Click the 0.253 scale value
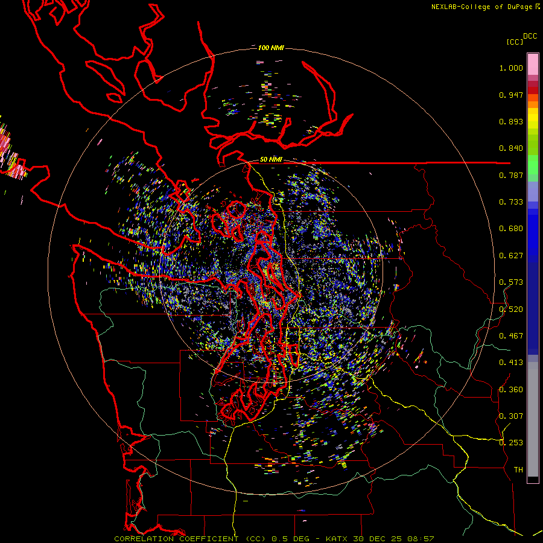The width and height of the screenshot is (543, 543). 511,443
